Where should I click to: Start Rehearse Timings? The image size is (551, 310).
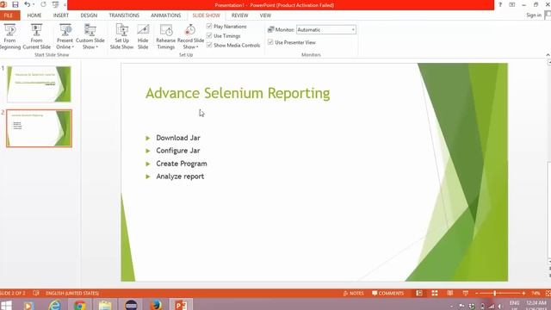coord(166,36)
